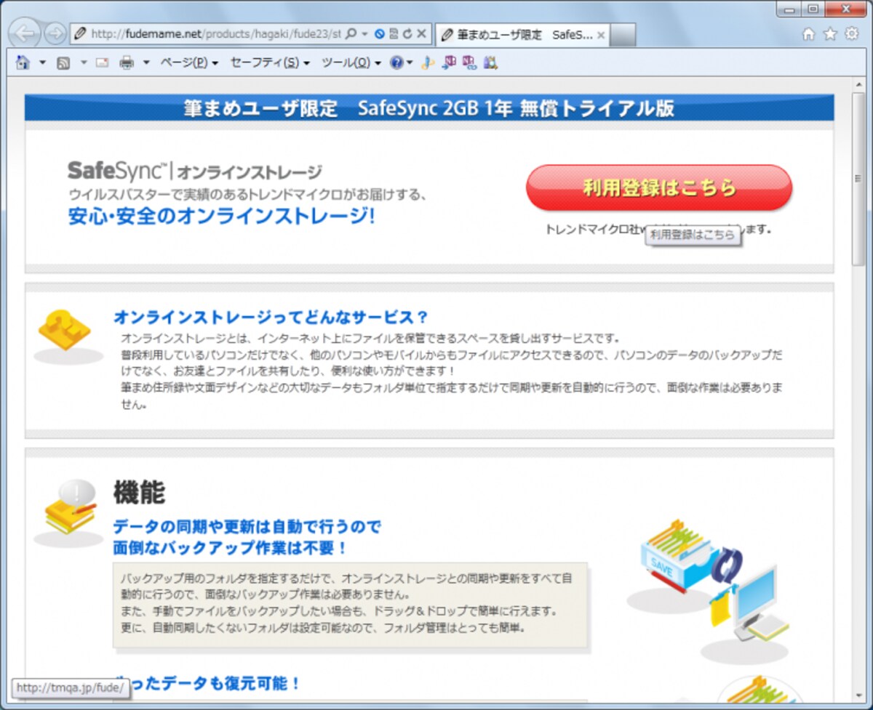Click the ウイルスバスターで実績のある tagline text
873x710 pixels.
247,194
